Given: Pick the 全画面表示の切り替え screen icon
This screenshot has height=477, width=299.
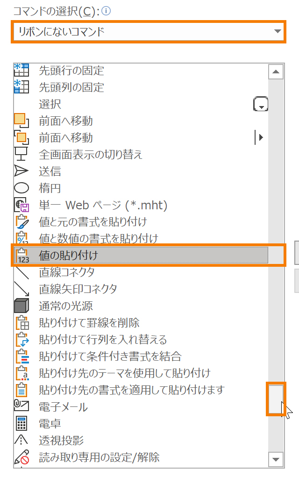Looking at the screenshot, I should (21, 154).
